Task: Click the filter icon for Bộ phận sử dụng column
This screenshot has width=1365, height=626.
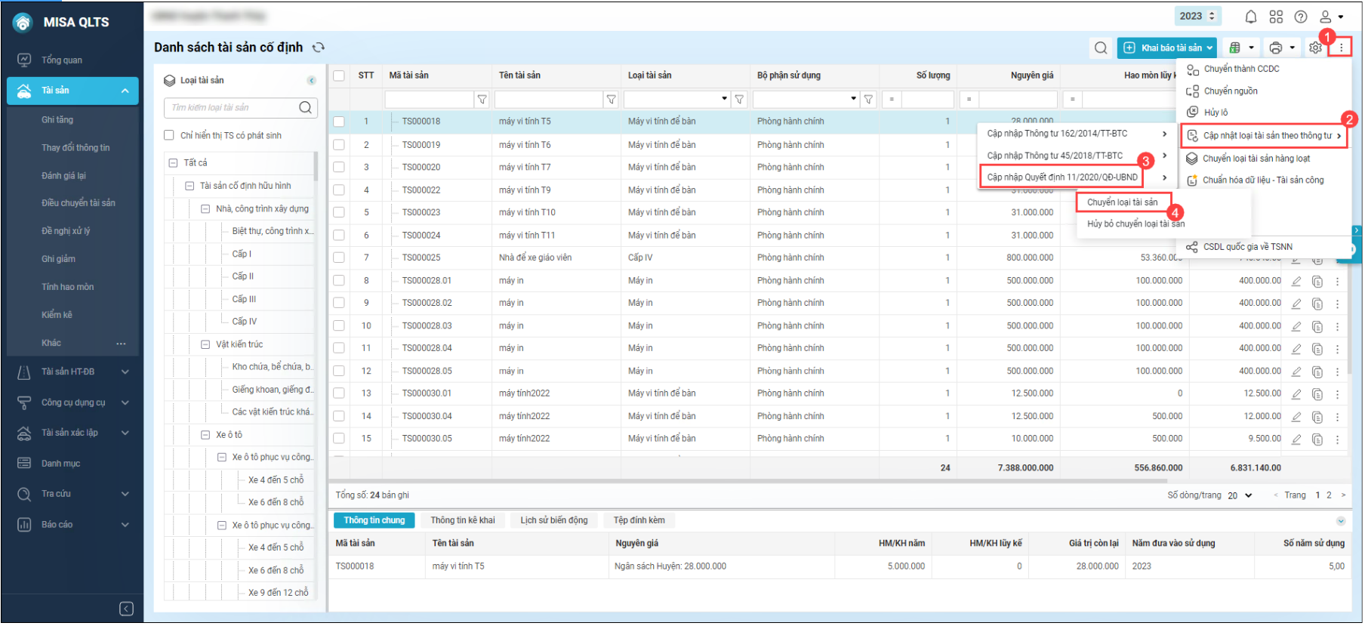Action: tap(869, 99)
